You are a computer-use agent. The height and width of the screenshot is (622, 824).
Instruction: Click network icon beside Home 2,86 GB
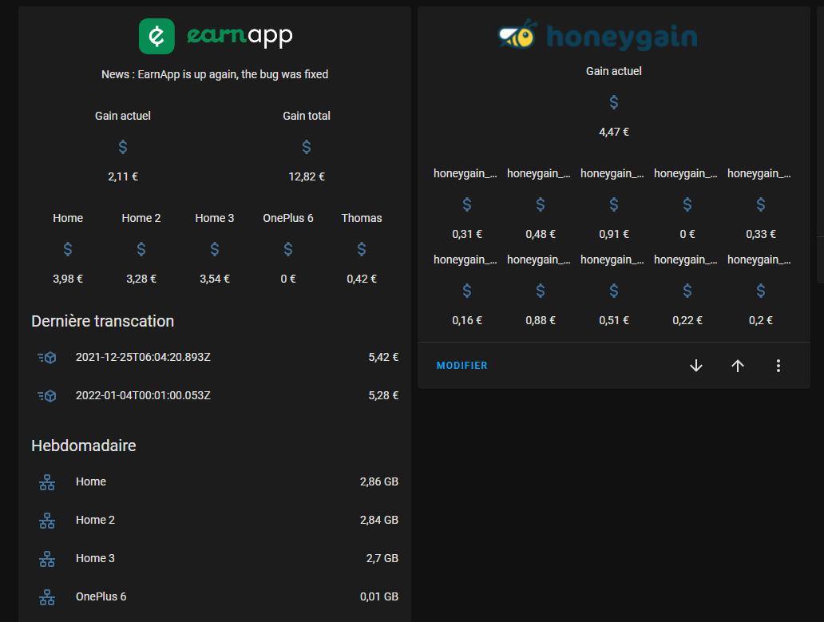[47, 481]
